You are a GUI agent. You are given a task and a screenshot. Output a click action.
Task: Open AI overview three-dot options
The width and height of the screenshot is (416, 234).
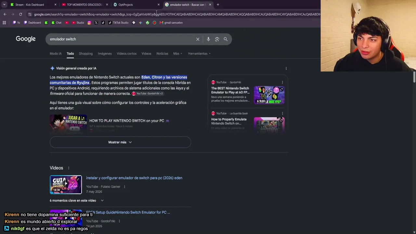tap(286, 69)
